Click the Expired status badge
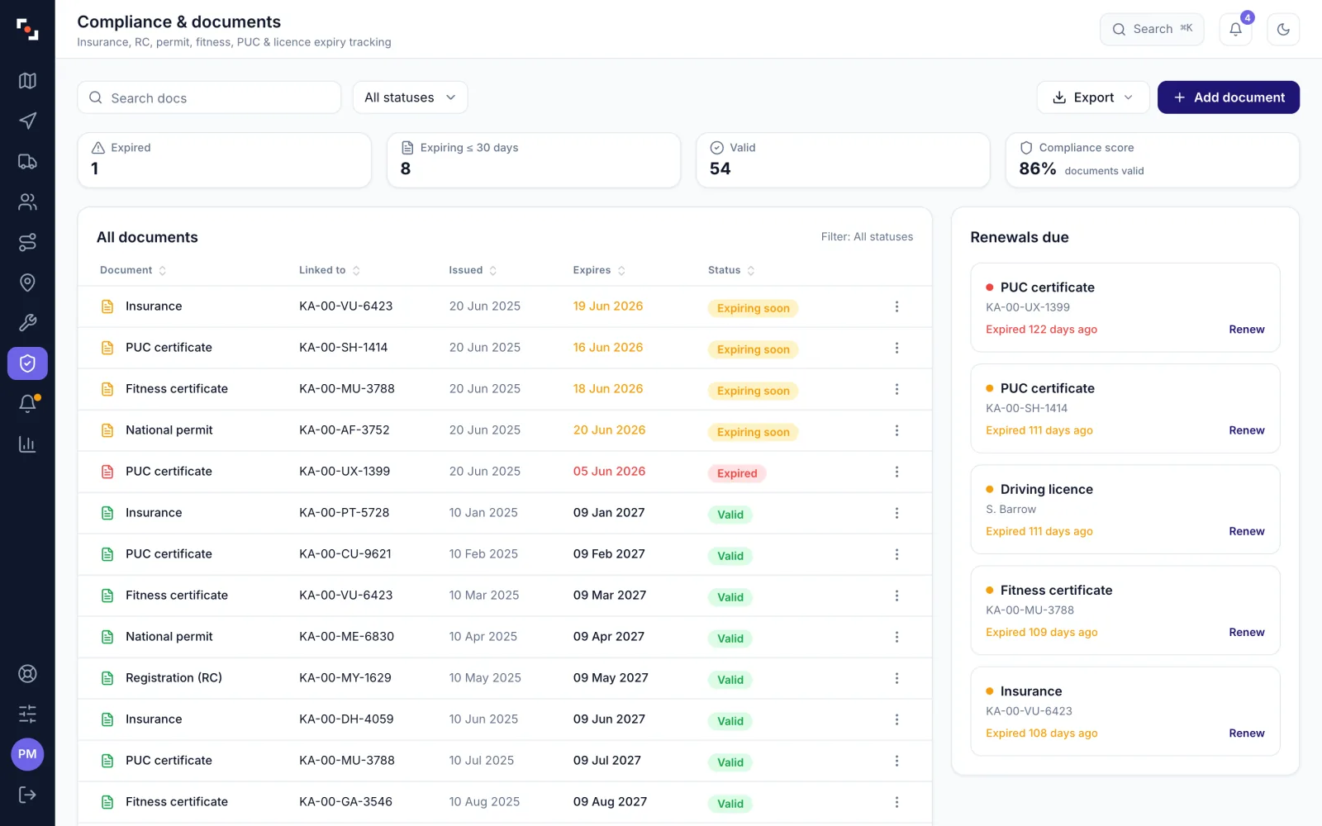The width and height of the screenshot is (1322, 826). coord(737,473)
